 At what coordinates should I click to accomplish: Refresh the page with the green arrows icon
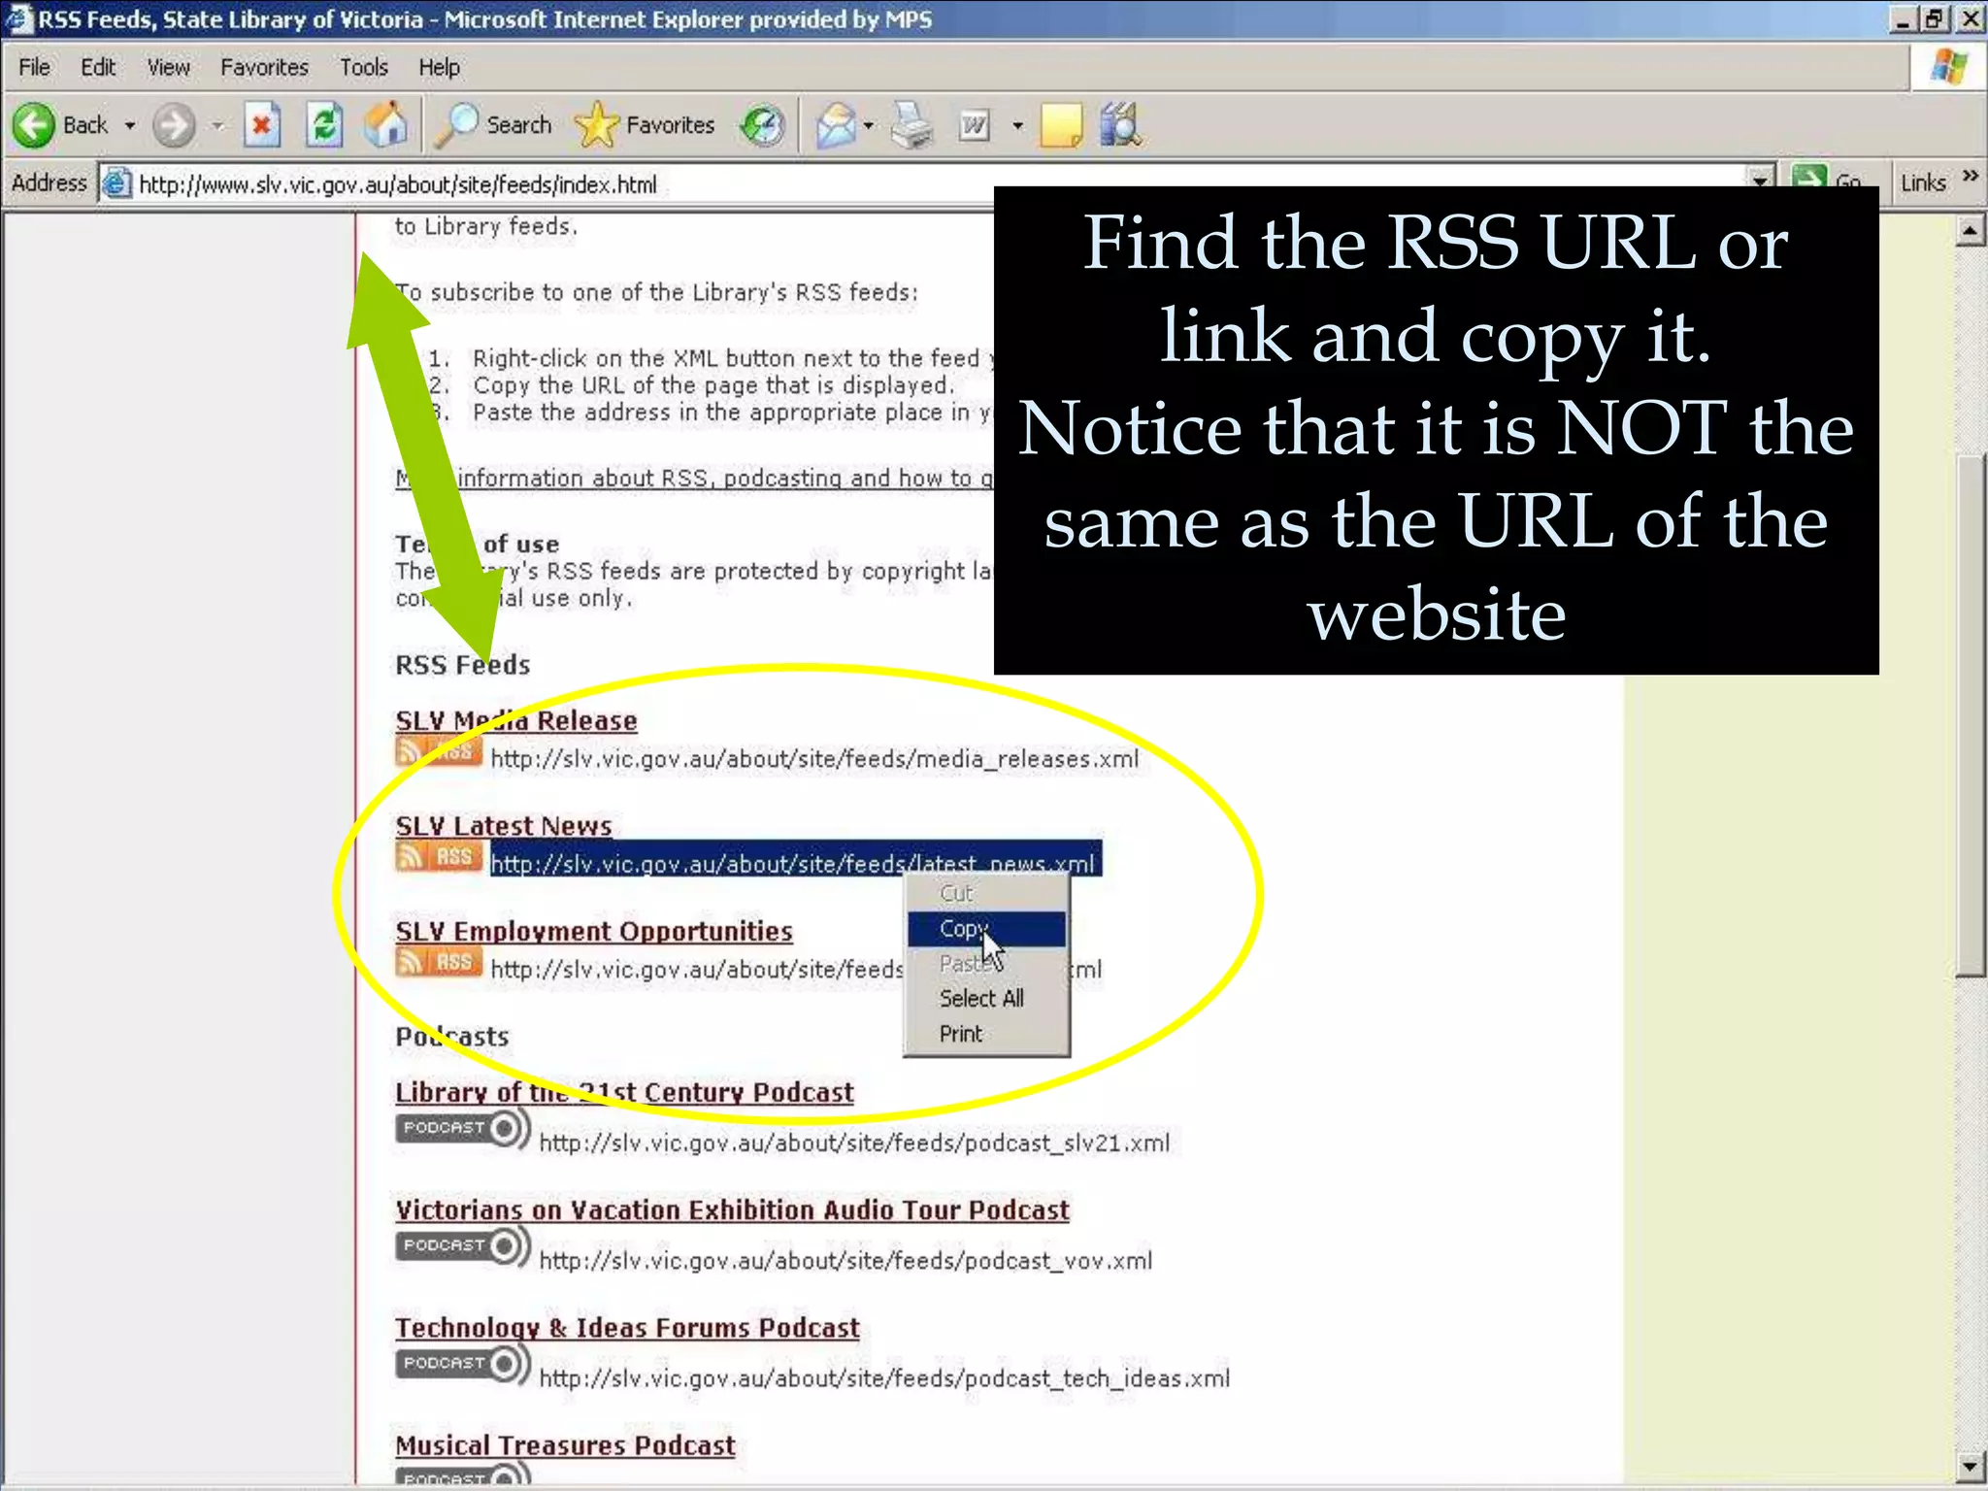coord(324,125)
